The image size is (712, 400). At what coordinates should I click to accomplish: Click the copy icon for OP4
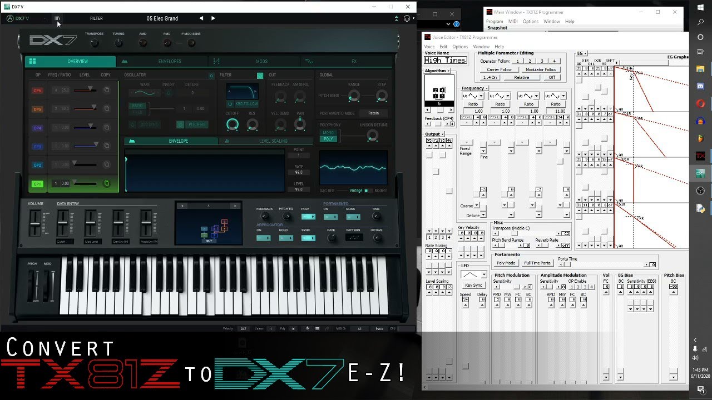(x=107, y=128)
